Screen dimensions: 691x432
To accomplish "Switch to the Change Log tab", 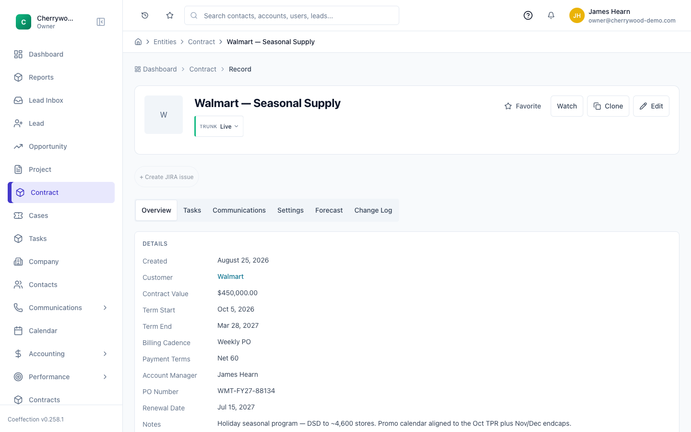I will pyautogui.click(x=373, y=210).
